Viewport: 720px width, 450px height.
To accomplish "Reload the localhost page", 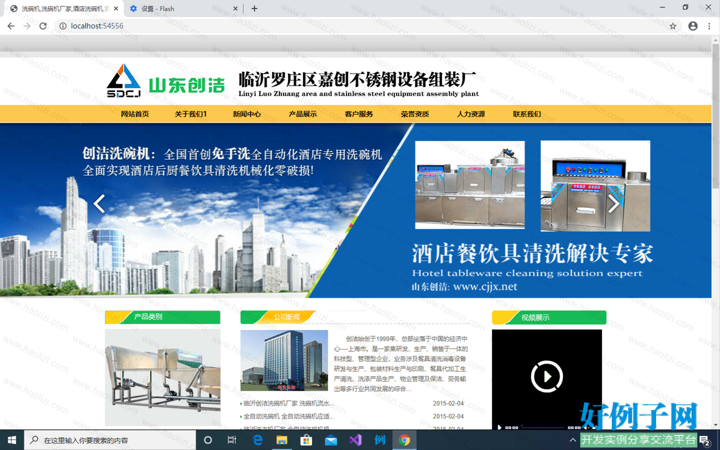I will [43, 26].
